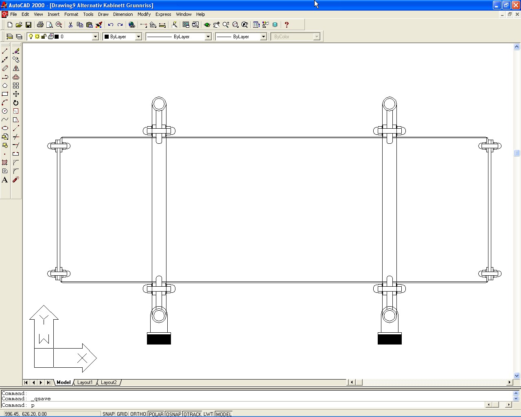Switch to the Layout1 tab
The width and height of the screenshot is (521, 417).
tap(85, 382)
